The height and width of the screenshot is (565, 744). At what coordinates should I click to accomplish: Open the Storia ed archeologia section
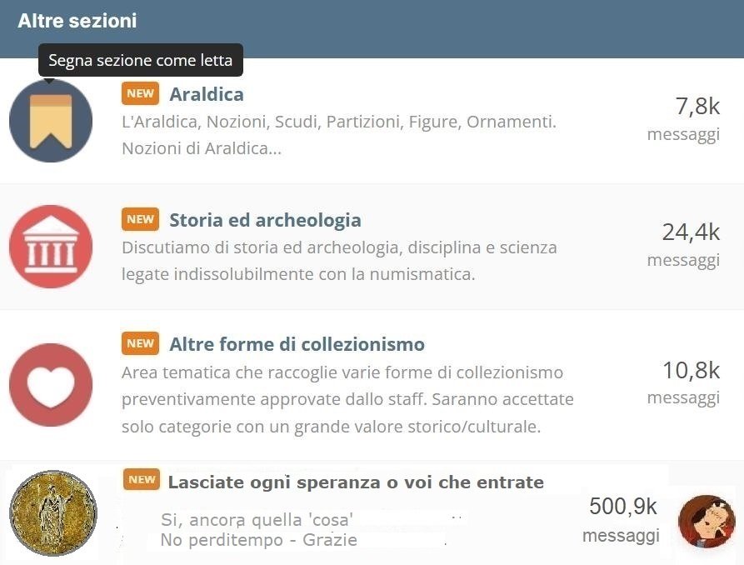(x=265, y=221)
